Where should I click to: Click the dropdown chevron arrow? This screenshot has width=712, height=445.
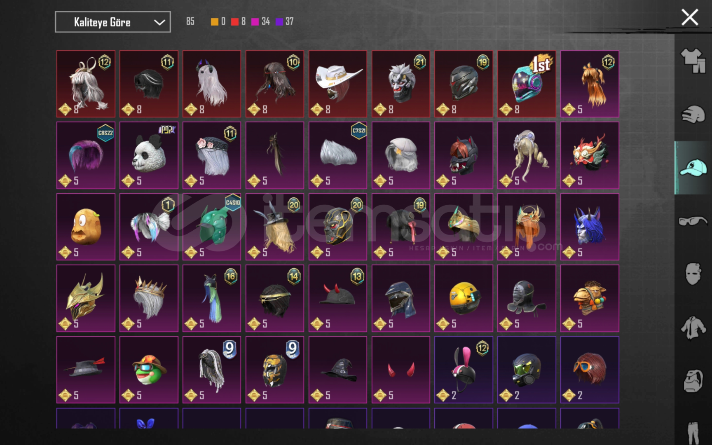pos(159,22)
